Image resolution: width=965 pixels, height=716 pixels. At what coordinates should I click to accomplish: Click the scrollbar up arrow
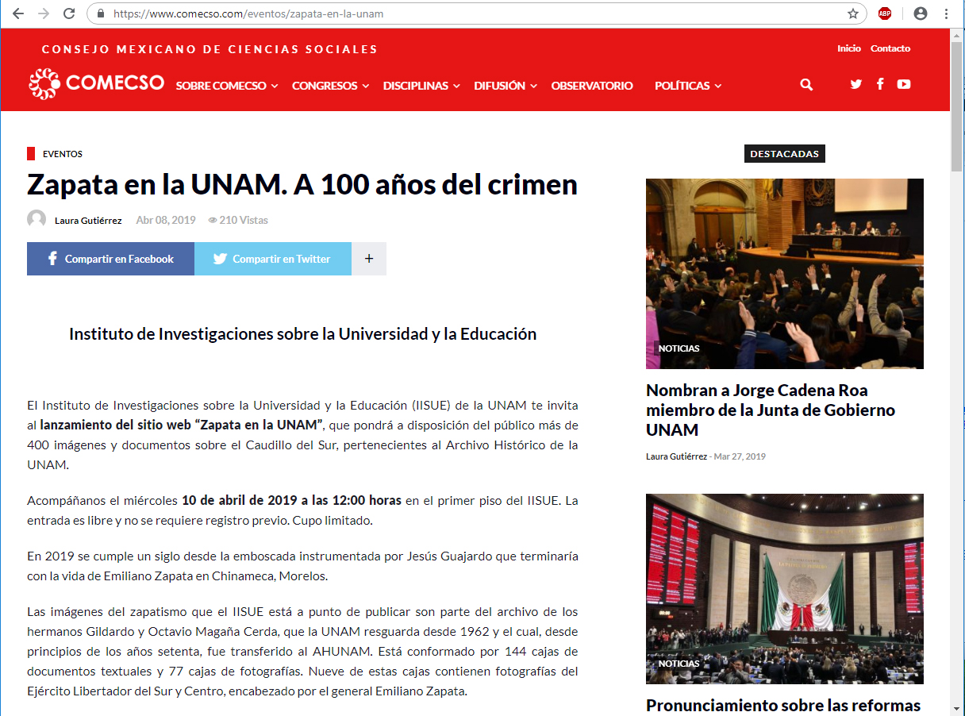tap(957, 36)
